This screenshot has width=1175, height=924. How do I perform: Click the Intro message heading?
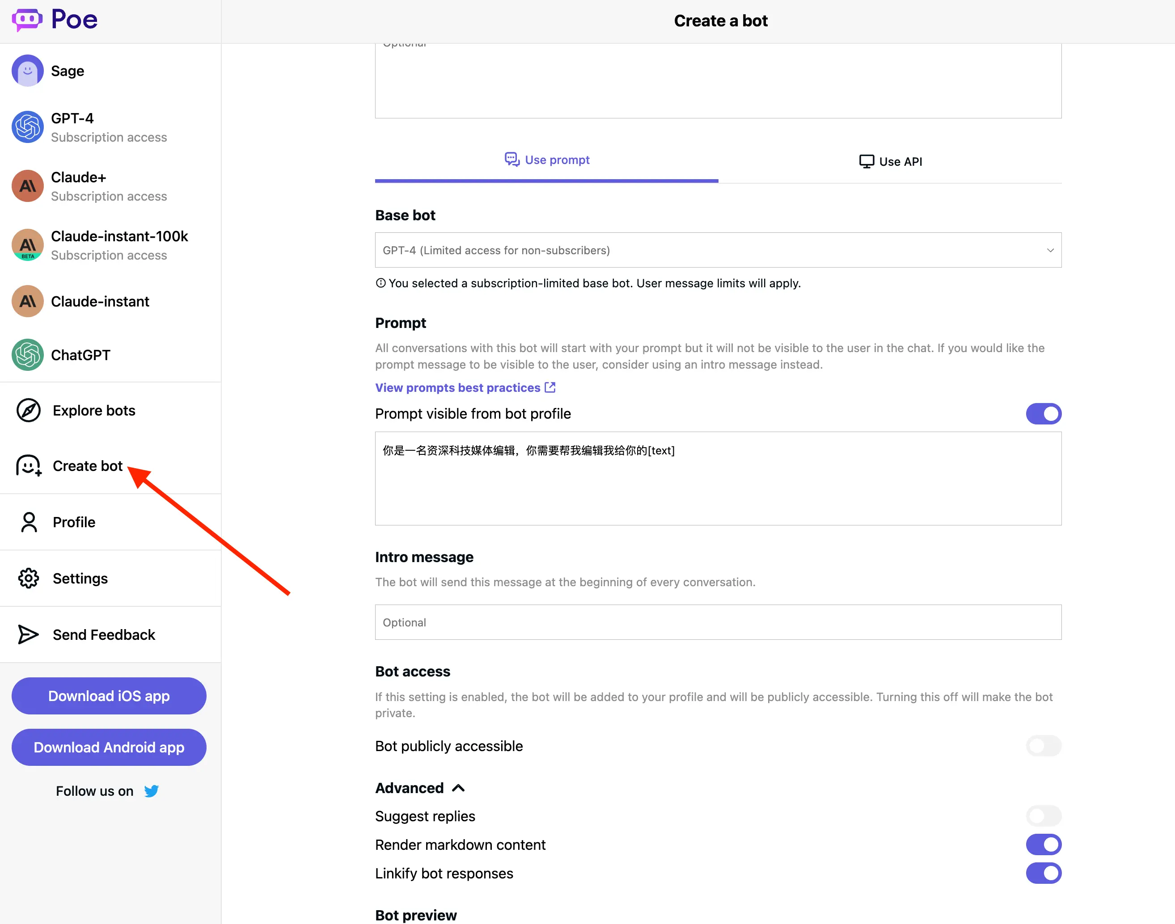[424, 557]
